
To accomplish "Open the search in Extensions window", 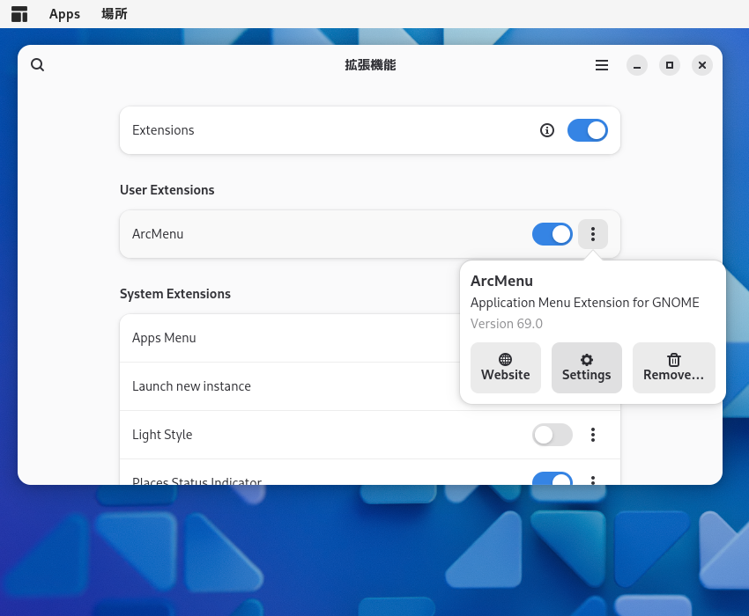I will (x=38, y=65).
